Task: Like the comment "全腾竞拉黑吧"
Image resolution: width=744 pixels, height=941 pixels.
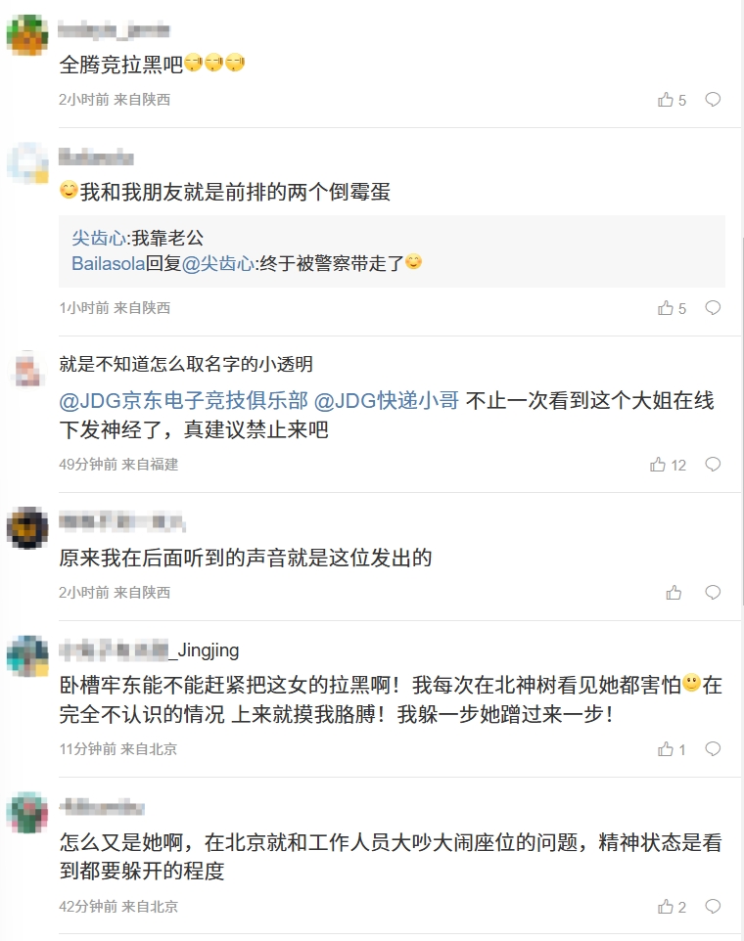Action: point(666,100)
